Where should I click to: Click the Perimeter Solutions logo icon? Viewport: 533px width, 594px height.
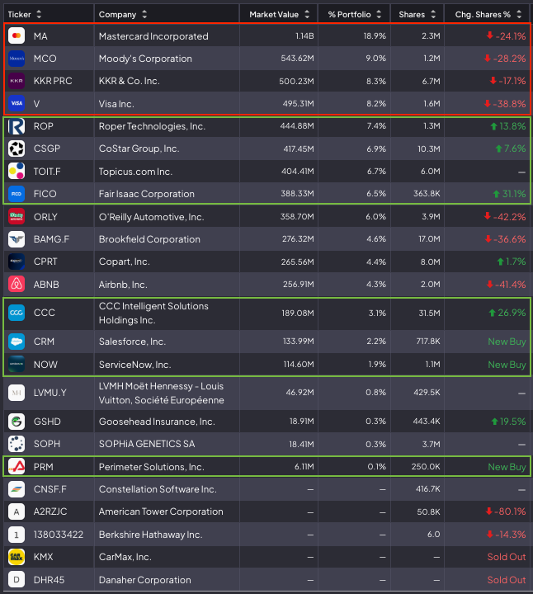(x=17, y=466)
